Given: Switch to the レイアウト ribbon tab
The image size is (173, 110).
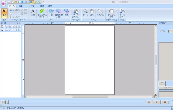Looking at the screenshot, I should pos(31,6).
